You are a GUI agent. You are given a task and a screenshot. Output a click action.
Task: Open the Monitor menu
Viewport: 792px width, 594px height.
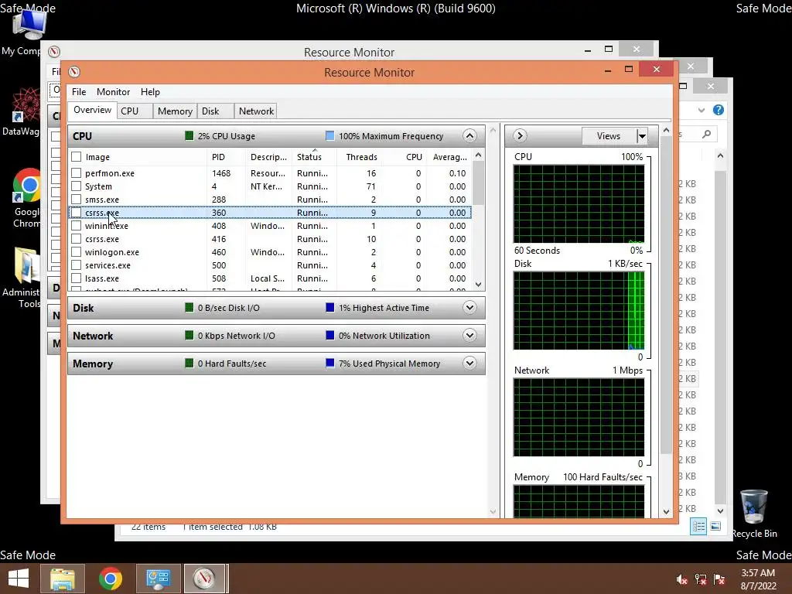click(113, 92)
